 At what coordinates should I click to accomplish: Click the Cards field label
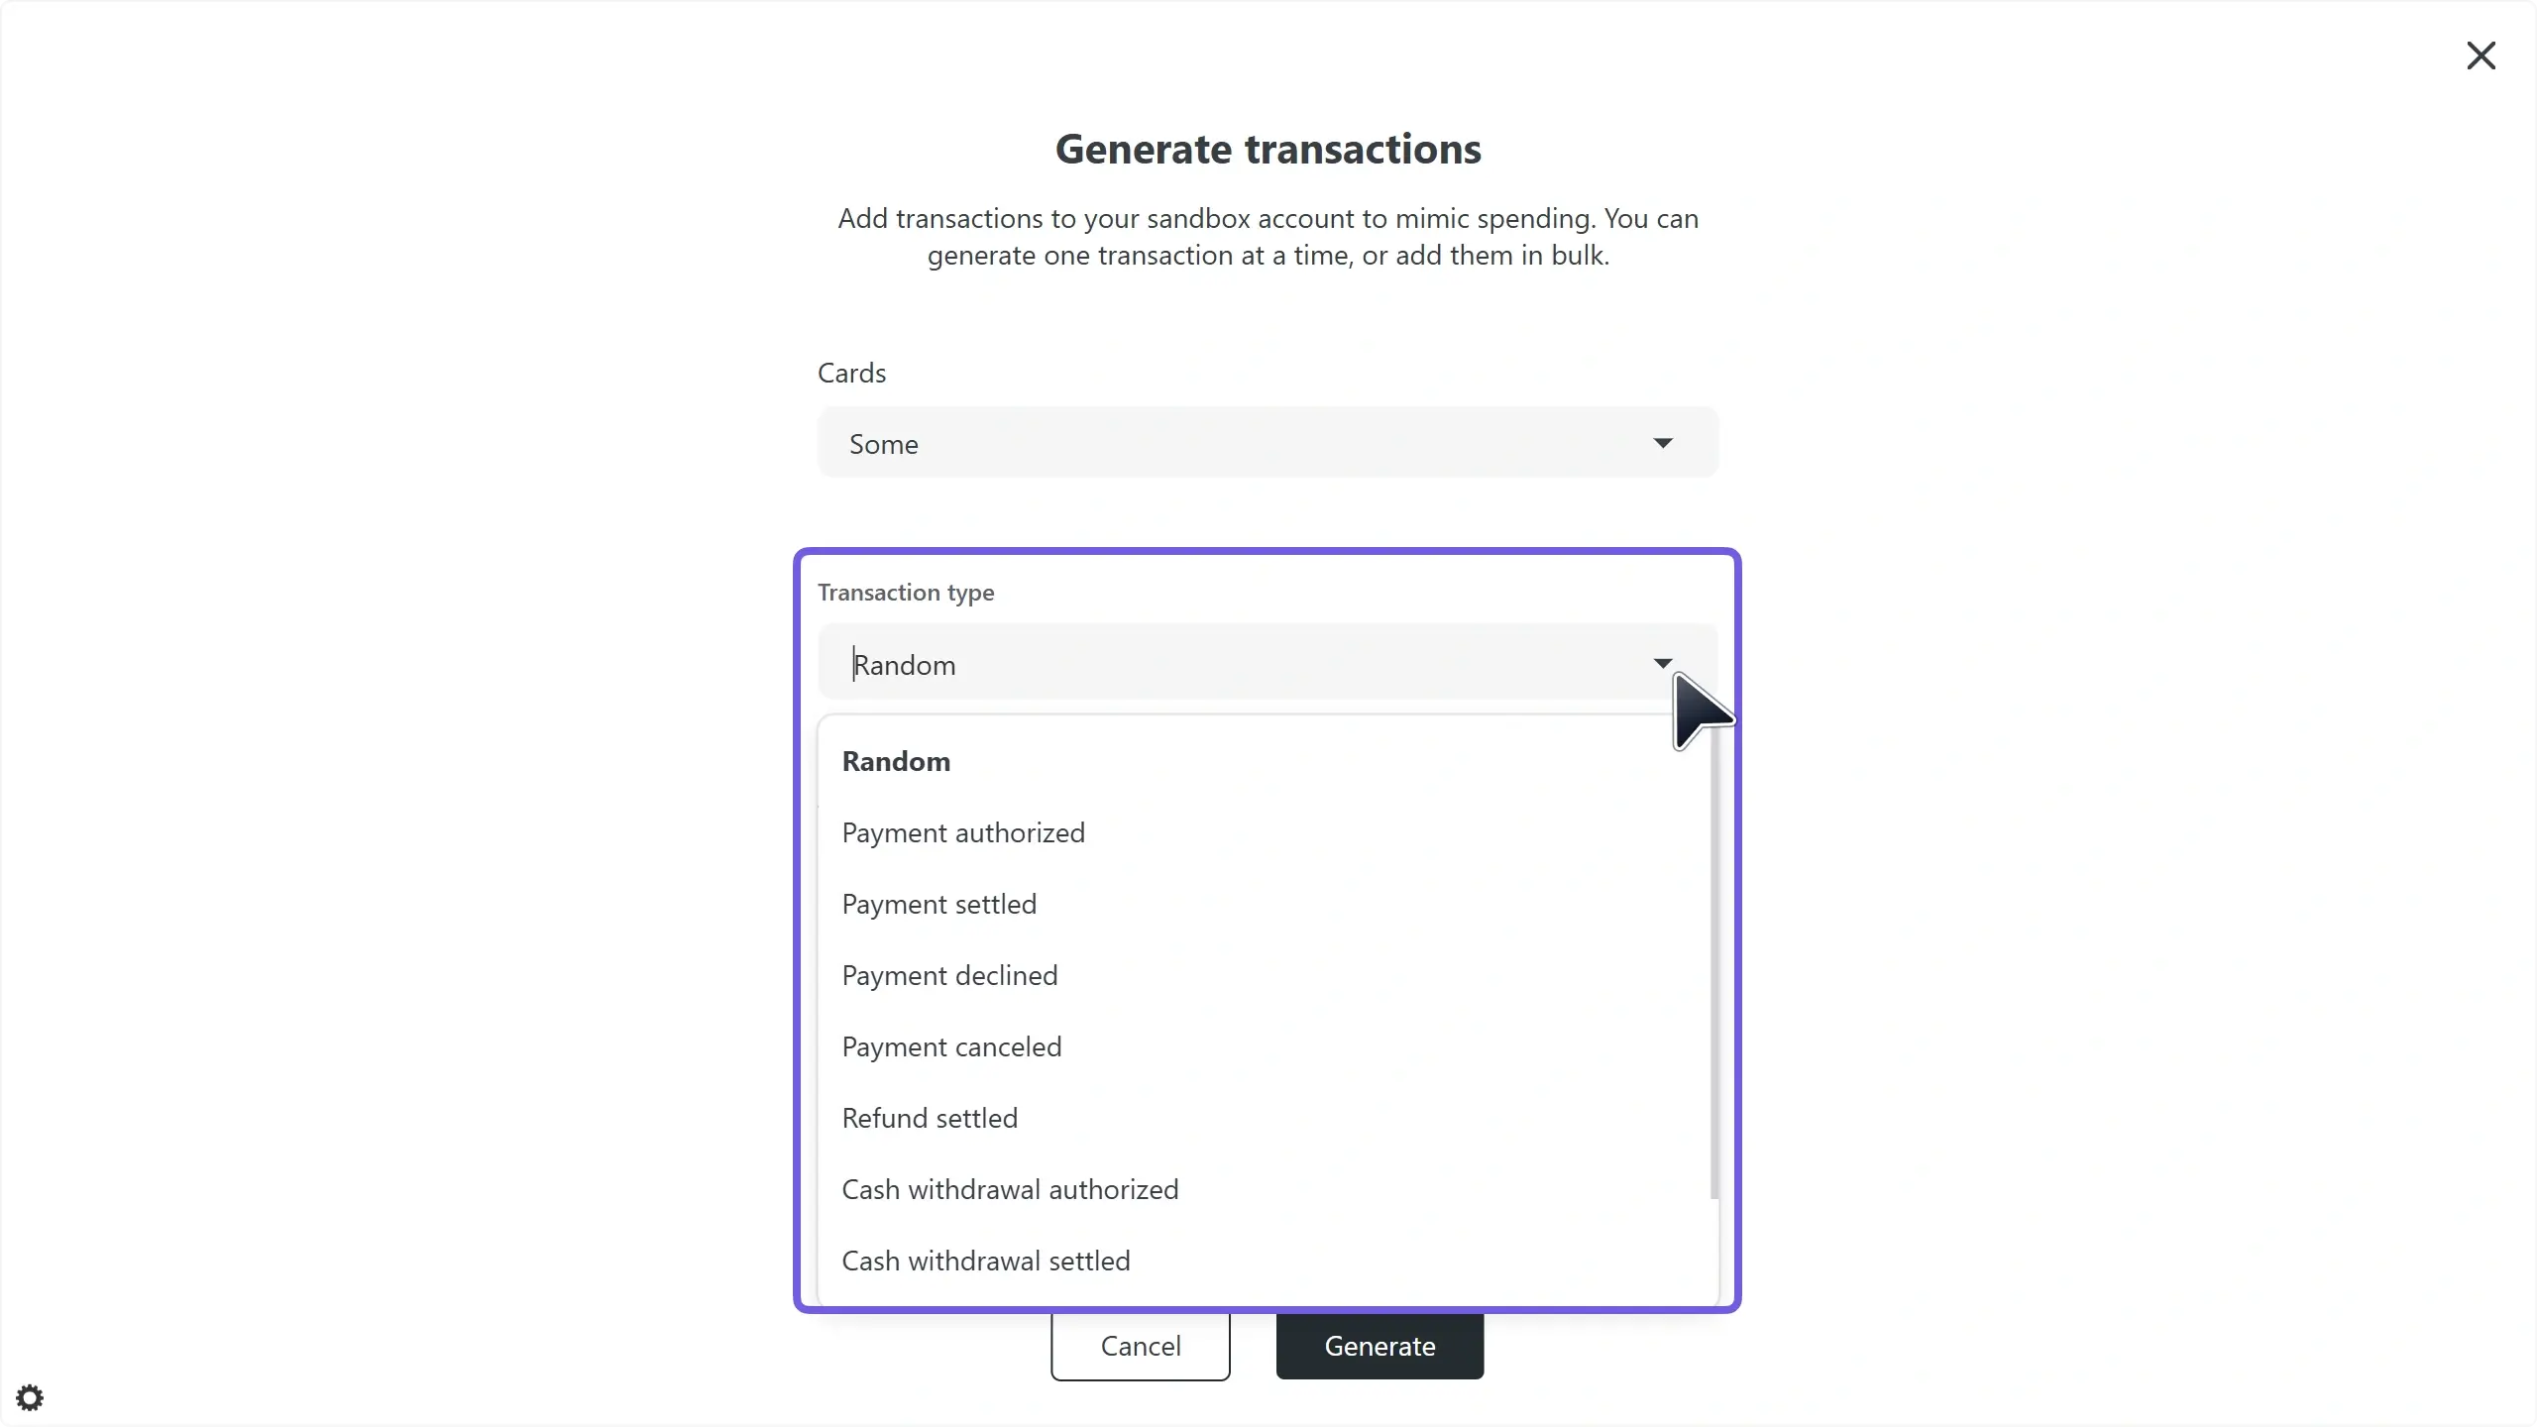[851, 373]
